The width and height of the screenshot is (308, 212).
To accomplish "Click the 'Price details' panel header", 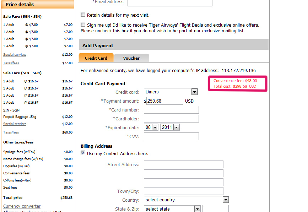I will click(38, 4).
